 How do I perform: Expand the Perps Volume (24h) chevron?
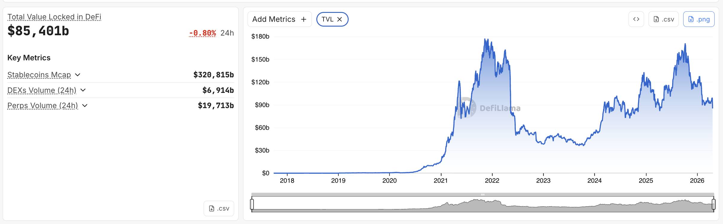pyautogui.click(x=85, y=105)
